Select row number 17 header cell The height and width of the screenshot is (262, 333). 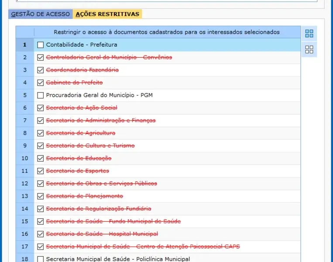[x=25, y=246]
